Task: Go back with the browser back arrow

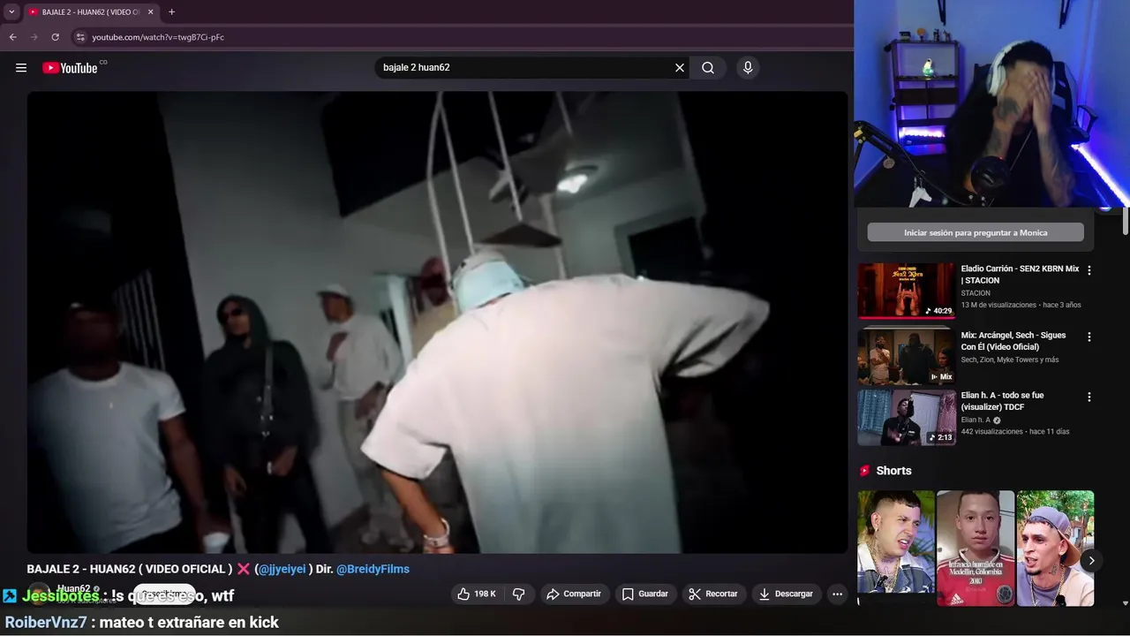Action: pos(12,37)
